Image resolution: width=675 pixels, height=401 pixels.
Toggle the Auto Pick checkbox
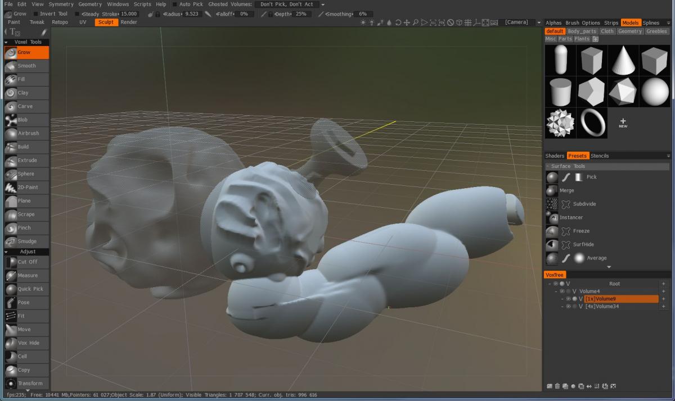pos(175,4)
